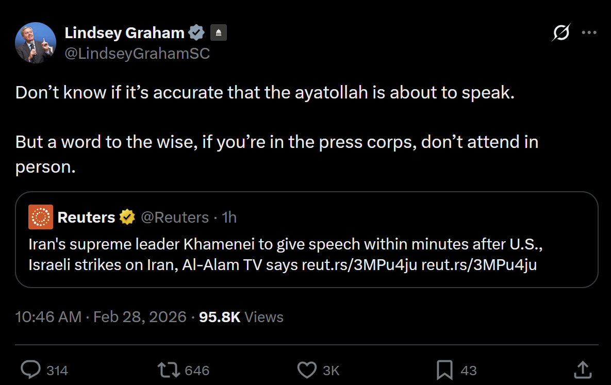
Task: Click the Grok explain-post icon
Action: click(561, 33)
